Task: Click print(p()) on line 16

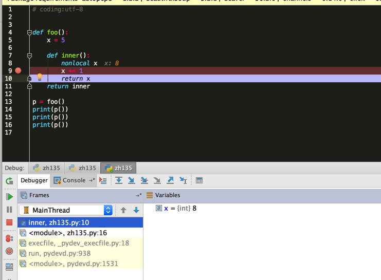Action: click(x=50, y=125)
